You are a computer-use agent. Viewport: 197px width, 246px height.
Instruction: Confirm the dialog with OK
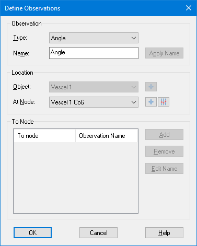(x=32, y=233)
